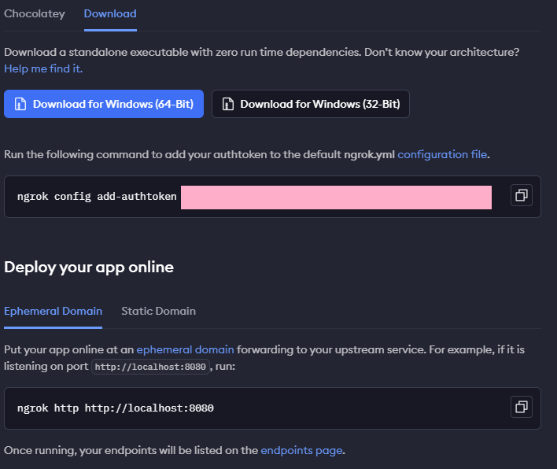Switch to the Chocolatey tab
Screen dimensions: 557x469
(35, 14)
